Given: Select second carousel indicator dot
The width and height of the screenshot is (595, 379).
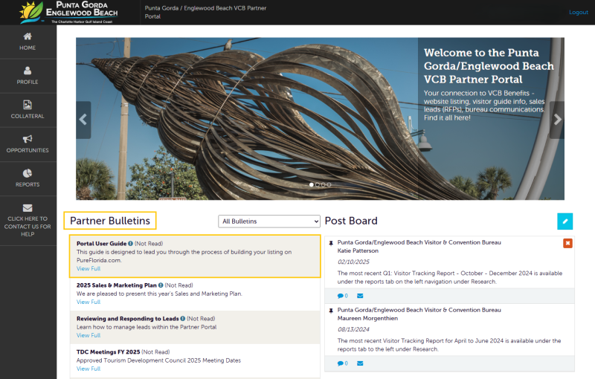Looking at the screenshot, I should [x=318, y=184].
